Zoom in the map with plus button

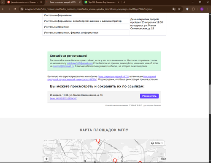(46, 159)
